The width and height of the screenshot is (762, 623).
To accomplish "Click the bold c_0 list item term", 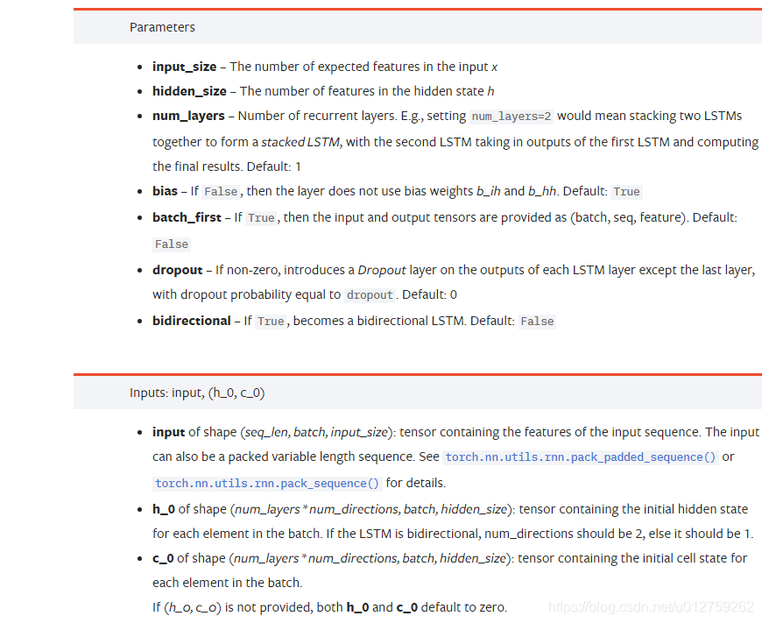I will click(163, 558).
